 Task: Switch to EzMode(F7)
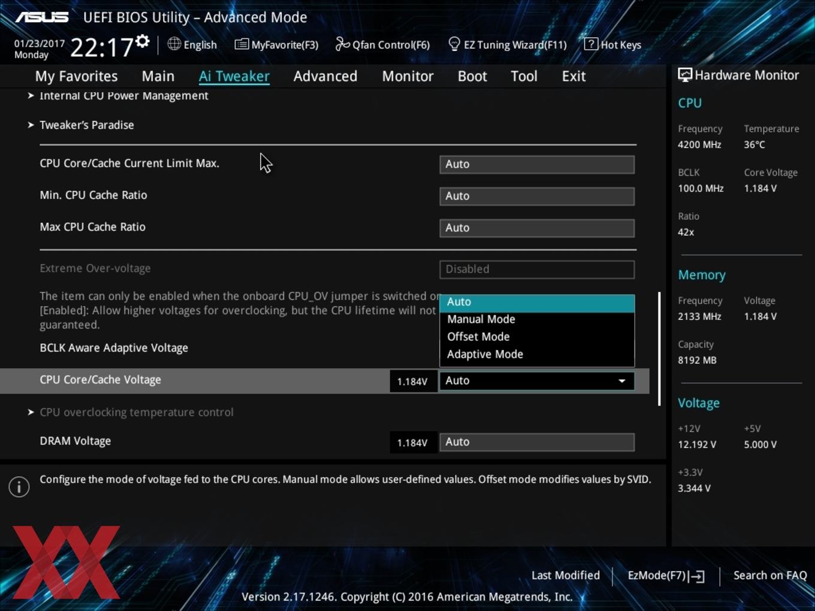click(657, 576)
